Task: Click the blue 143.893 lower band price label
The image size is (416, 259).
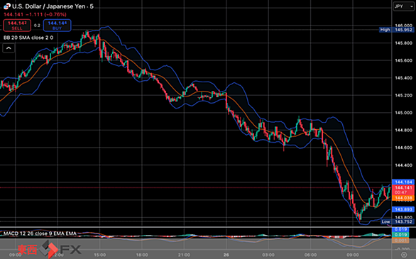Action: click(x=403, y=209)
